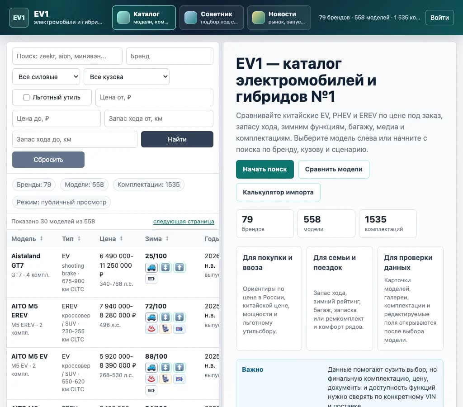The image size is (463, 407).
Task: Click the Начать поиск button
Action: tap(265, 169)
